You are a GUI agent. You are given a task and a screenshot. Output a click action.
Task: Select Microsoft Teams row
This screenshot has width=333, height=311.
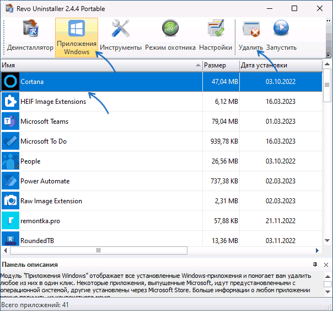click(x=162, y=122)
